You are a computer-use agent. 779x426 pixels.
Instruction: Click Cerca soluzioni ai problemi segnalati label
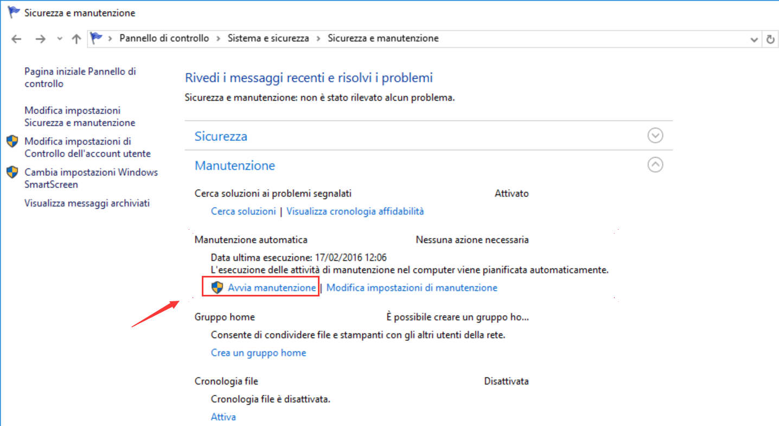click(x=273, y=193)
